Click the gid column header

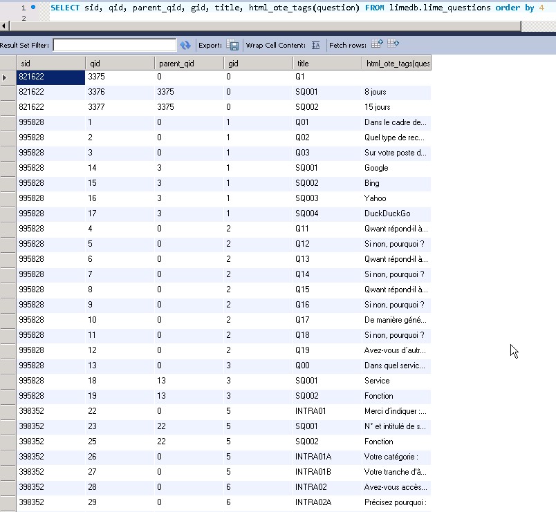257,63
